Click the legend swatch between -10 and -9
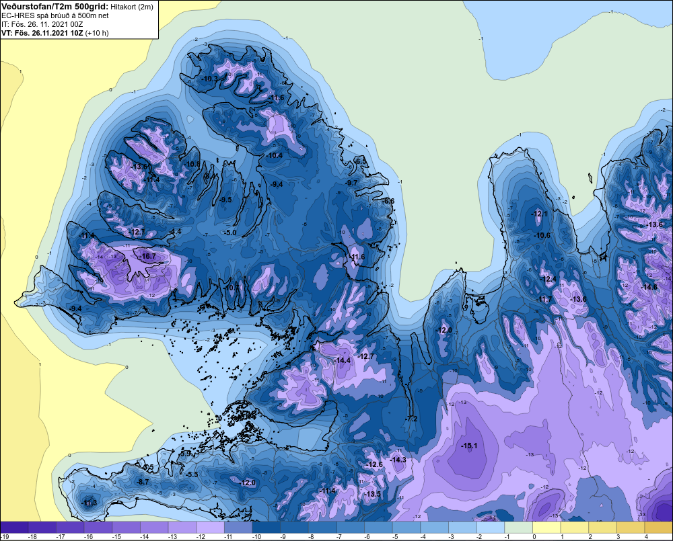 click(266, 527)
